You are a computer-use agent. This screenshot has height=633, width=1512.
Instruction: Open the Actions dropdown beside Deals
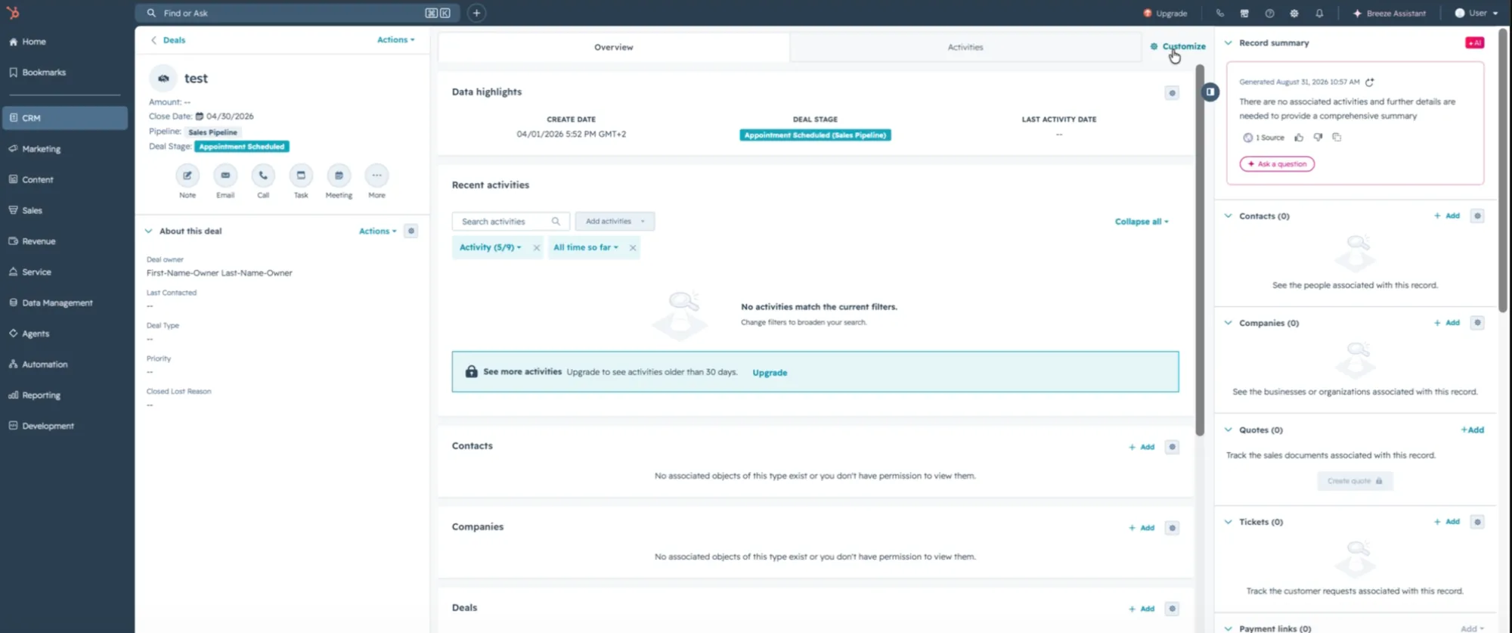pyautogui.click(x=396, y=39)
